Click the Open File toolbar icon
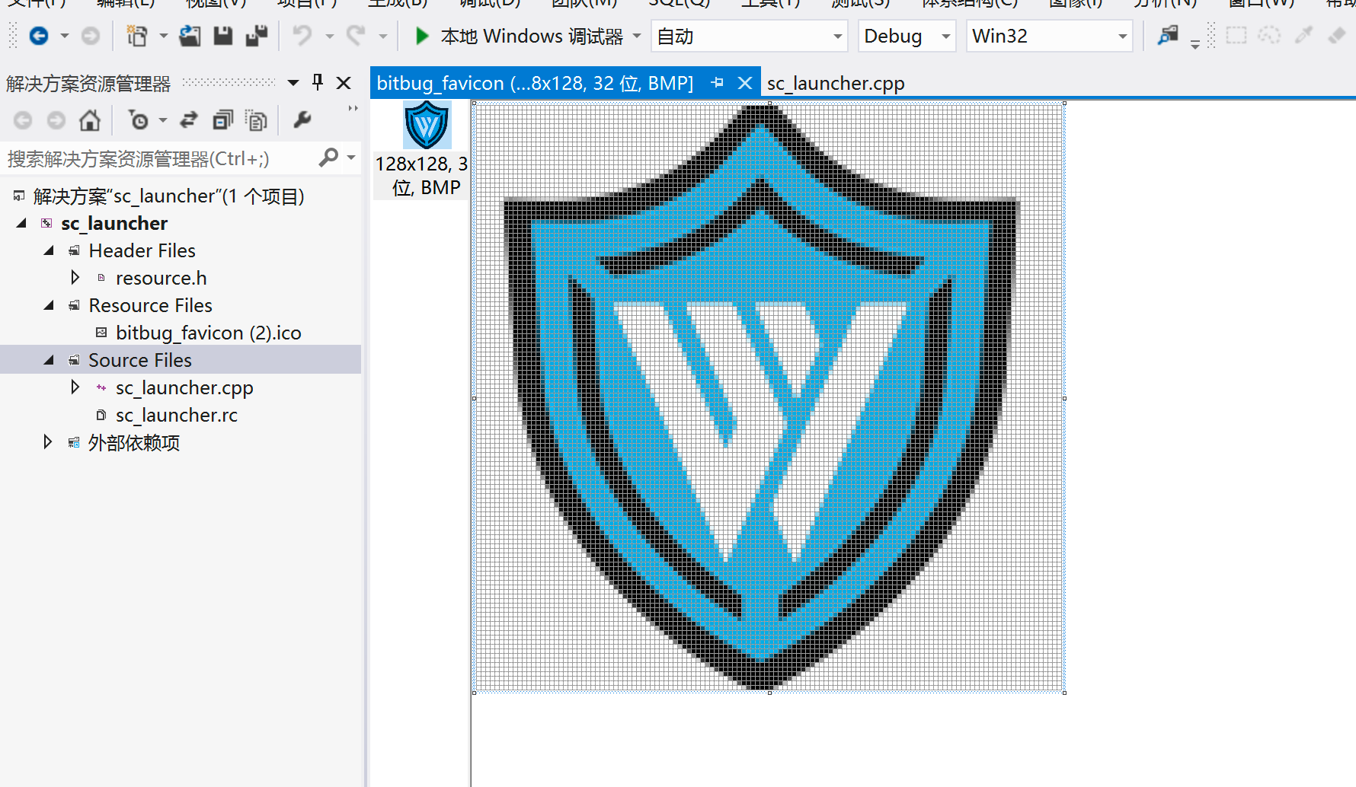The image size is (1356, 787). [x=190, y=36]
